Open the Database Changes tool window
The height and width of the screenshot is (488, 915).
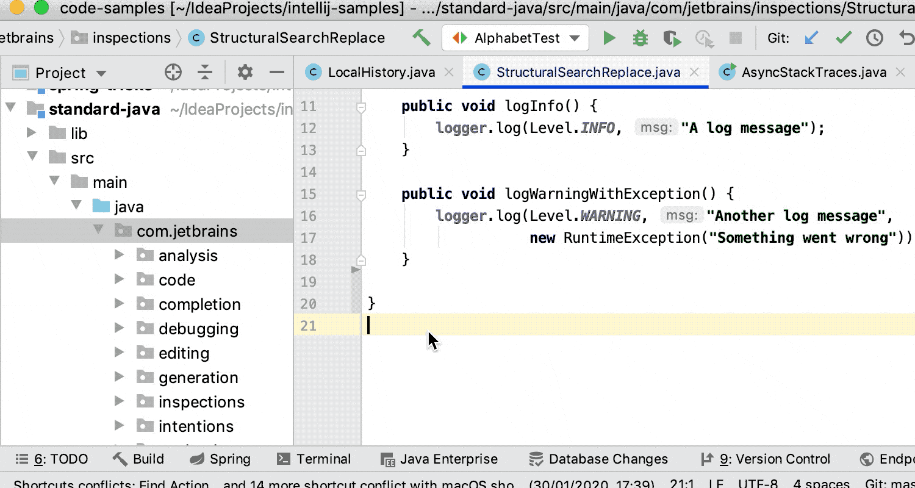click(x=598, y=459)
